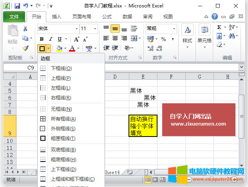Expand the formula bar chevron
This screenshot has width=248, height=187.
pos(241,67)
